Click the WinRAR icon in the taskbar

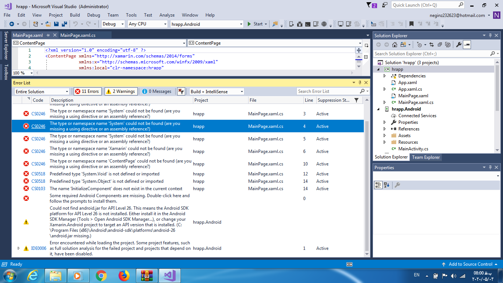(x=147, y=276)
